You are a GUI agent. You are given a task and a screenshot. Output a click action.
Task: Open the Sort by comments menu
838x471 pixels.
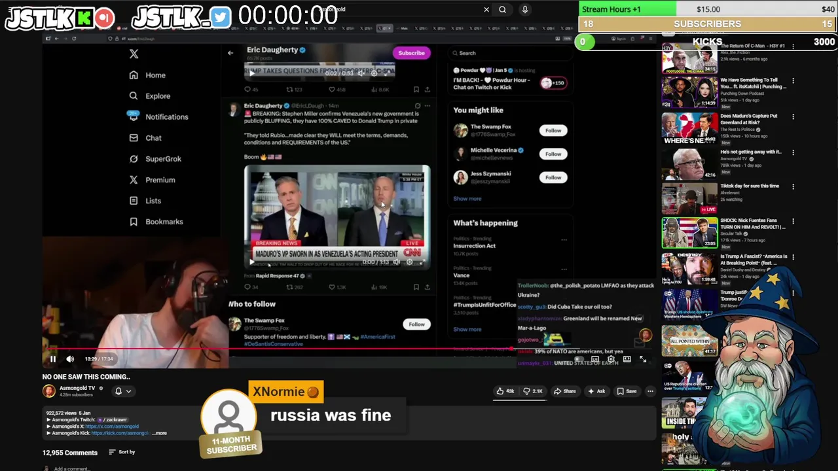[122, 452]
